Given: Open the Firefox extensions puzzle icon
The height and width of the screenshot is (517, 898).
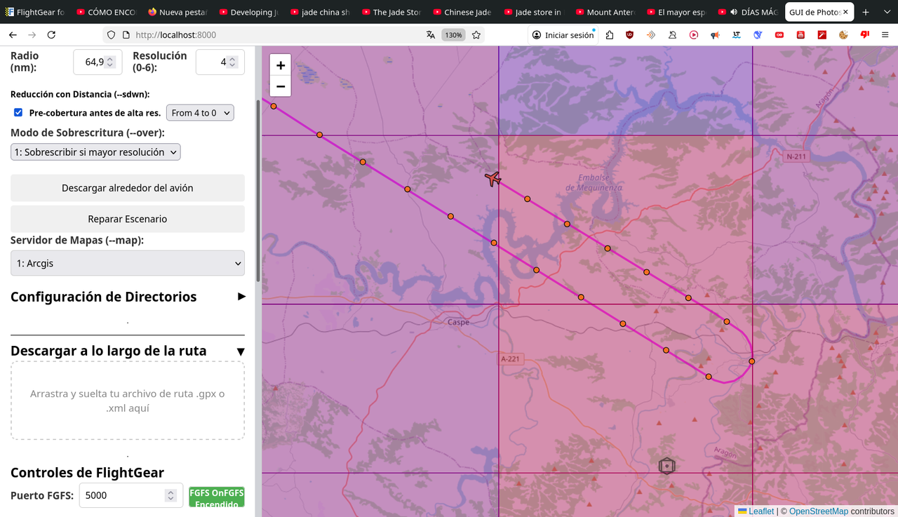Looking at the screenshot, I should click(x=609, y=35).
